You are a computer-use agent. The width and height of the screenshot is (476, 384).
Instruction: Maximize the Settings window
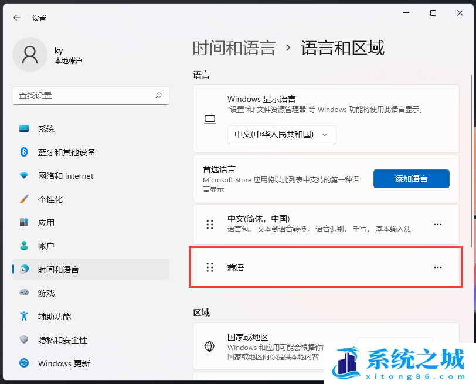pyautogui.click(x=433, y=13)
